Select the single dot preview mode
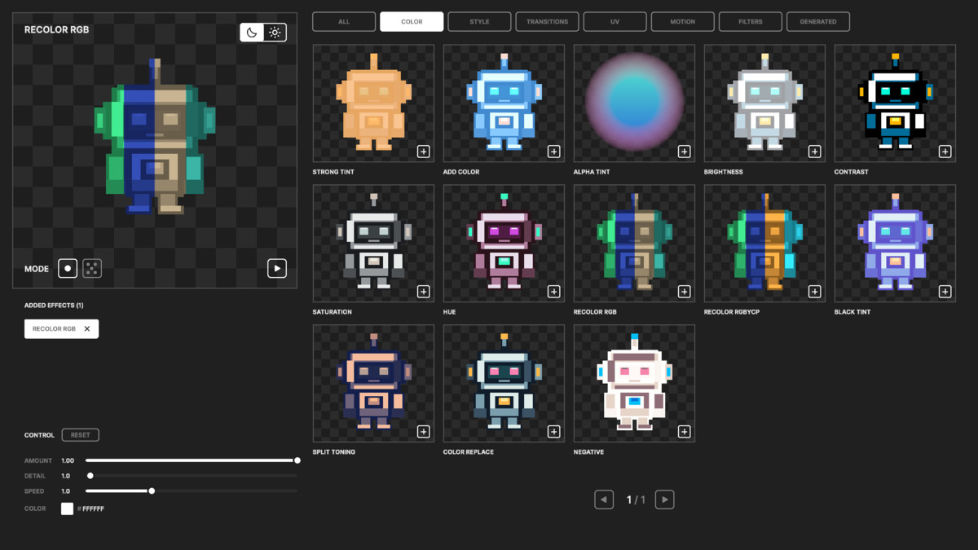Viewport: 978px width, 550px height. (68, 269)
